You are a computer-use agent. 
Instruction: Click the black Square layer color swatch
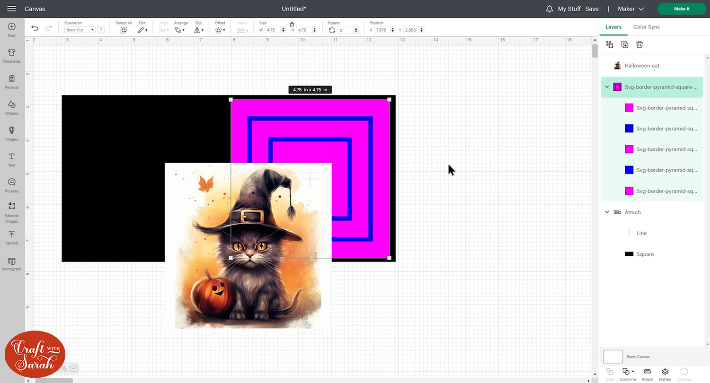click(629, 254)
